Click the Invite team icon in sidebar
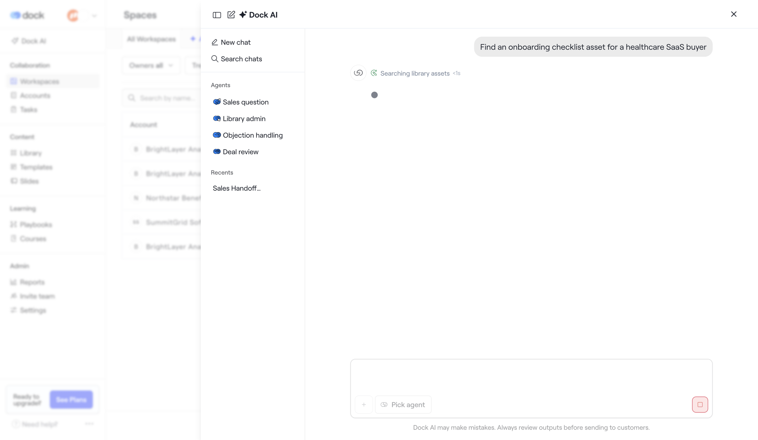 13,296
